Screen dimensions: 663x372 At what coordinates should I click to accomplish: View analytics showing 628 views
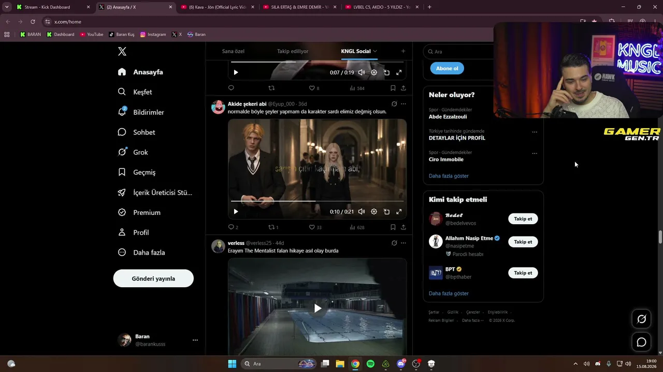[x=357, y=227]
